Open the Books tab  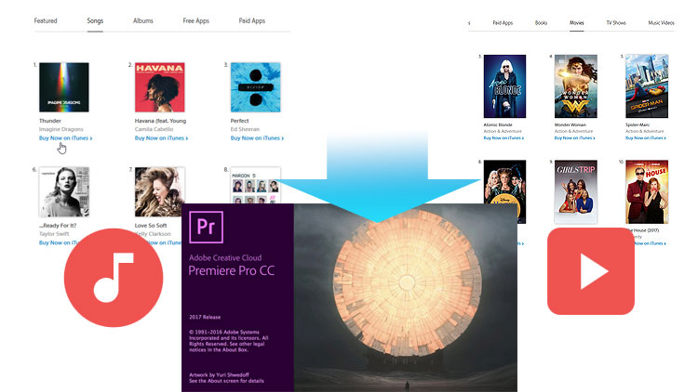click(543, 21)
